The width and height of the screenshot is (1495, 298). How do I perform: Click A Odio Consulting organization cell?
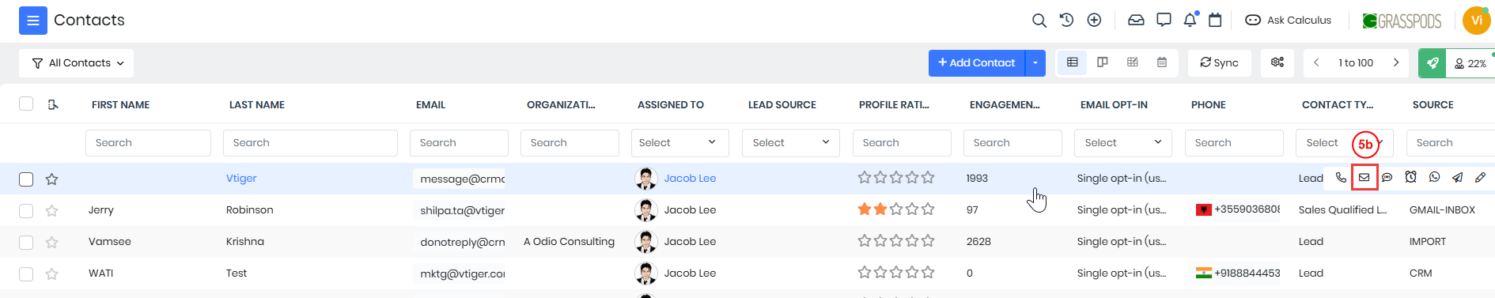[x=569, y=242]
